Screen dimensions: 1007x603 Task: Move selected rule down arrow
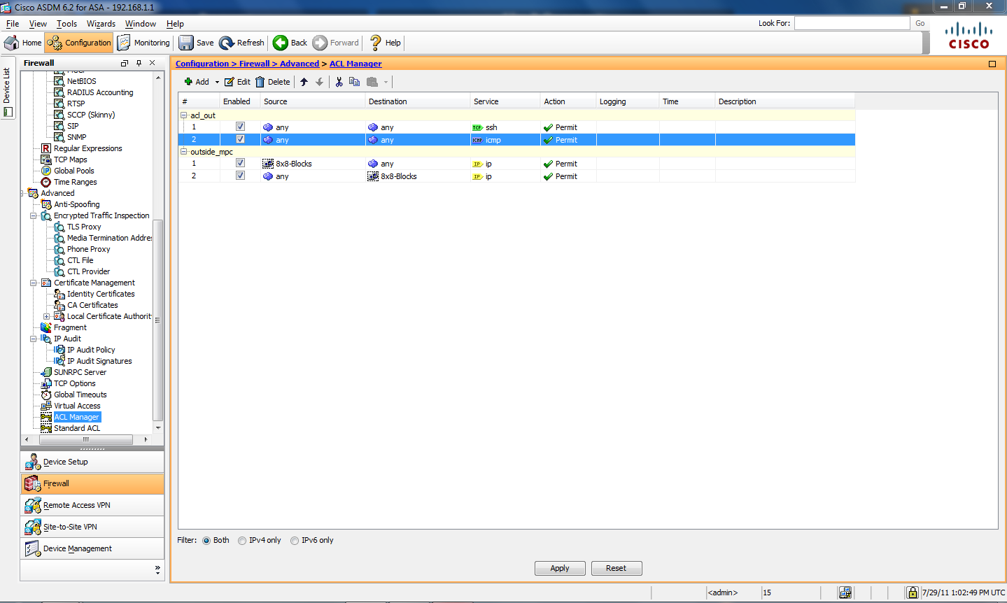click(x=320, y=82)
